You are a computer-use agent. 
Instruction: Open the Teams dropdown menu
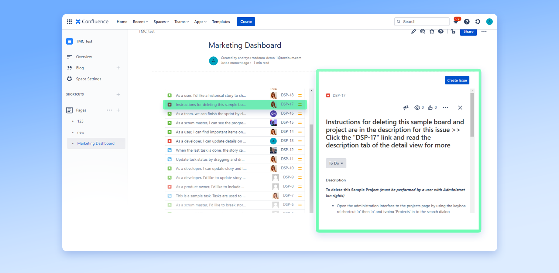pyautogui.click(x=181, y=22)
